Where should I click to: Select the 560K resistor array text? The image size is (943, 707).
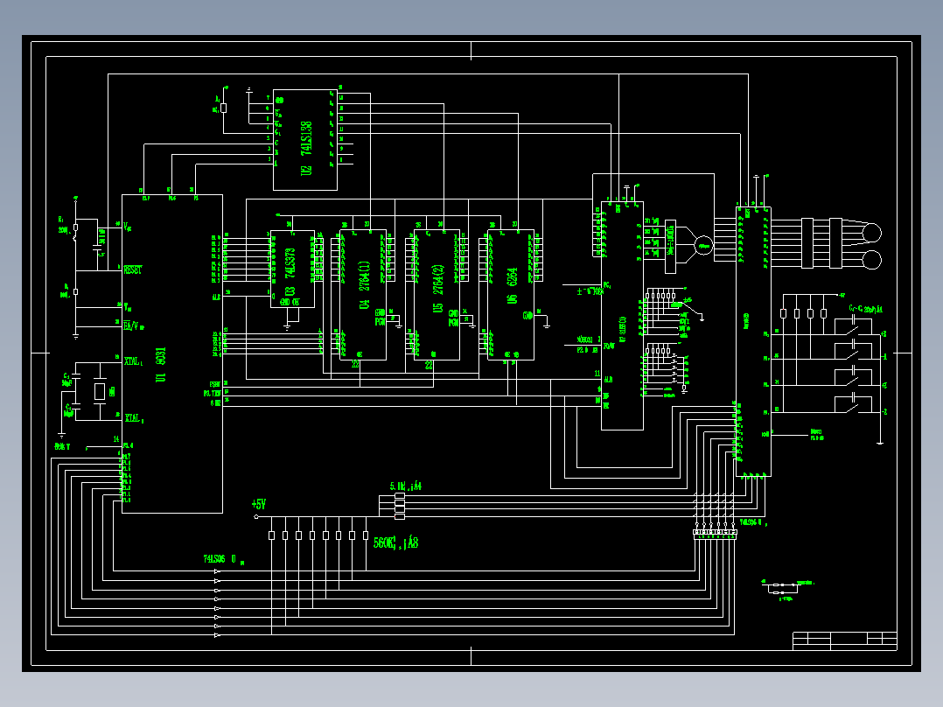pos(395,541)
